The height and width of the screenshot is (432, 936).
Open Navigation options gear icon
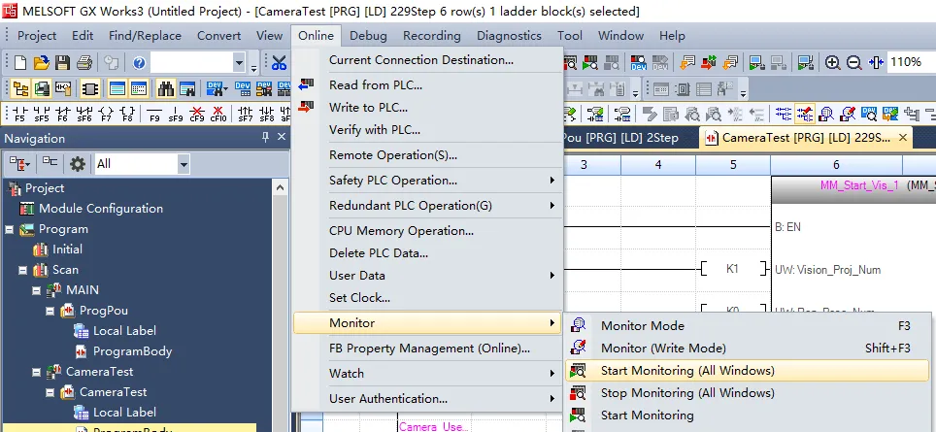click(x=77, y=163)
